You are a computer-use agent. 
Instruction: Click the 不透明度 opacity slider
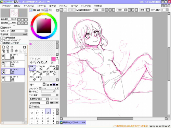pyautogui.click(x=19, y=34)
